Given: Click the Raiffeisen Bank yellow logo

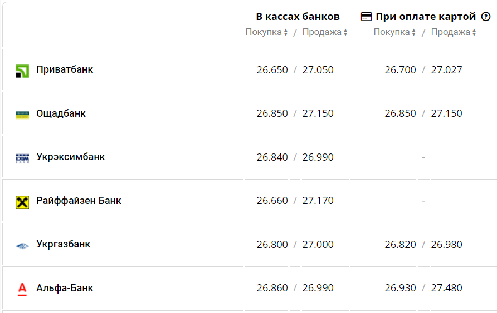Looking at the screenshot, I should click(22, 202).
